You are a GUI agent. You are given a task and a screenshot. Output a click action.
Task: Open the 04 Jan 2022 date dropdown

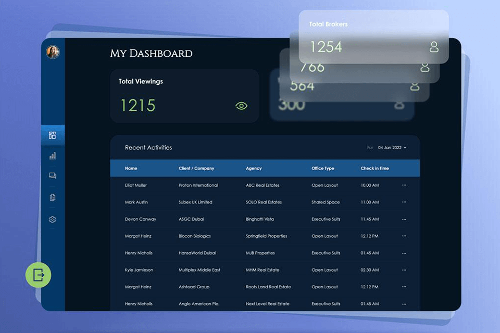(392, 148)
